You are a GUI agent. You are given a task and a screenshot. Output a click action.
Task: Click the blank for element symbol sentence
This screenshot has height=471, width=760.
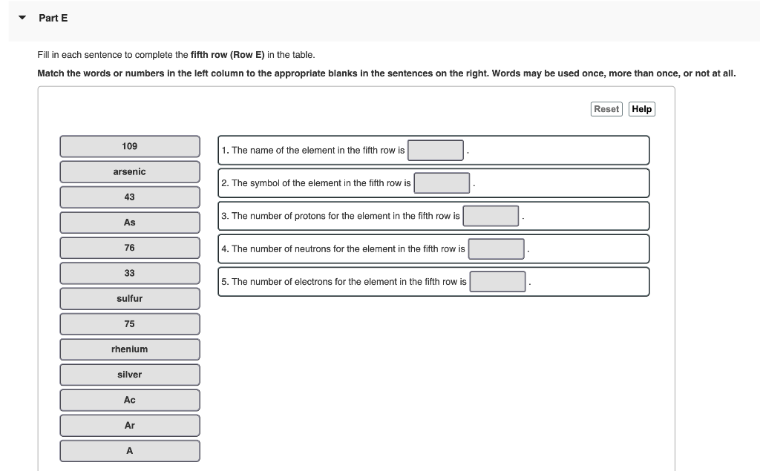(442, 182)
